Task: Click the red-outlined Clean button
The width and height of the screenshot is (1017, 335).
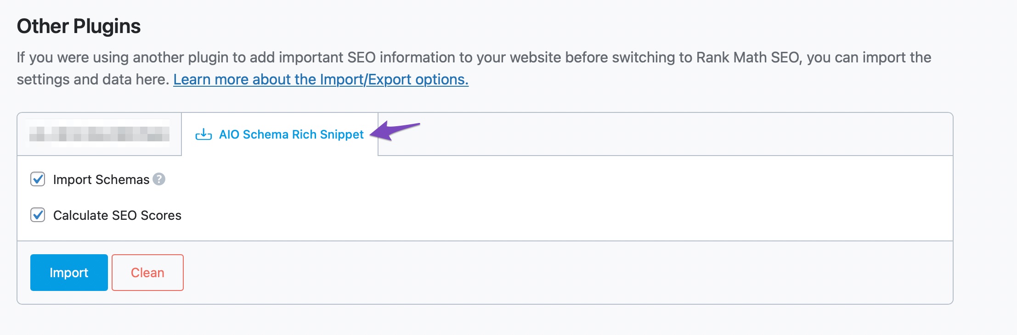Action: point(147,273)
